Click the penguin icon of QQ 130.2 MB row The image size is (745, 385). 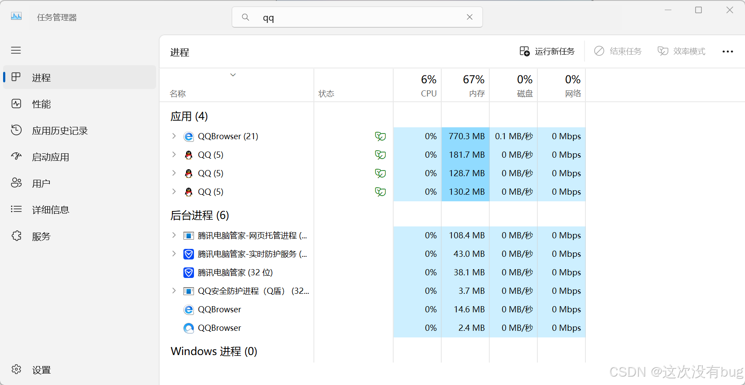(189, 192)
